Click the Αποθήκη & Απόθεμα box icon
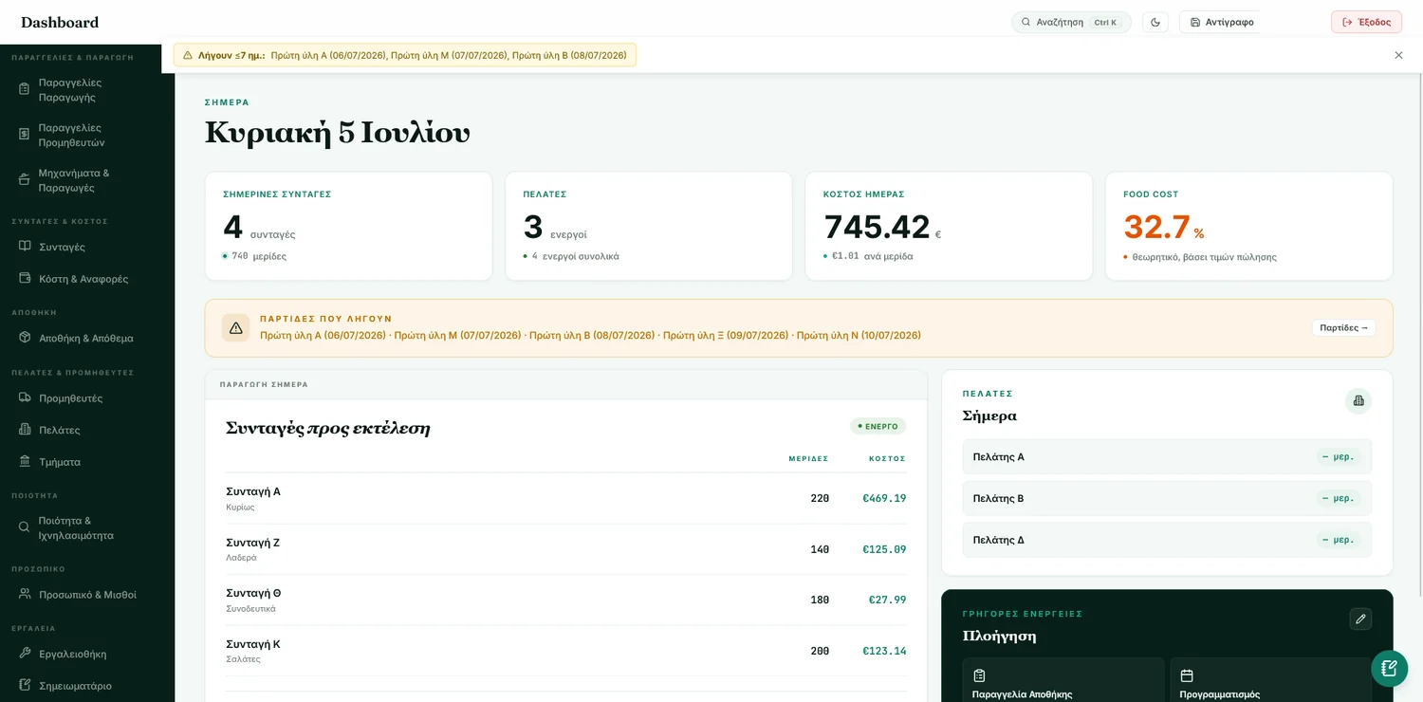This screenshot has height=702, width=1423. click(x=26, y=338)
